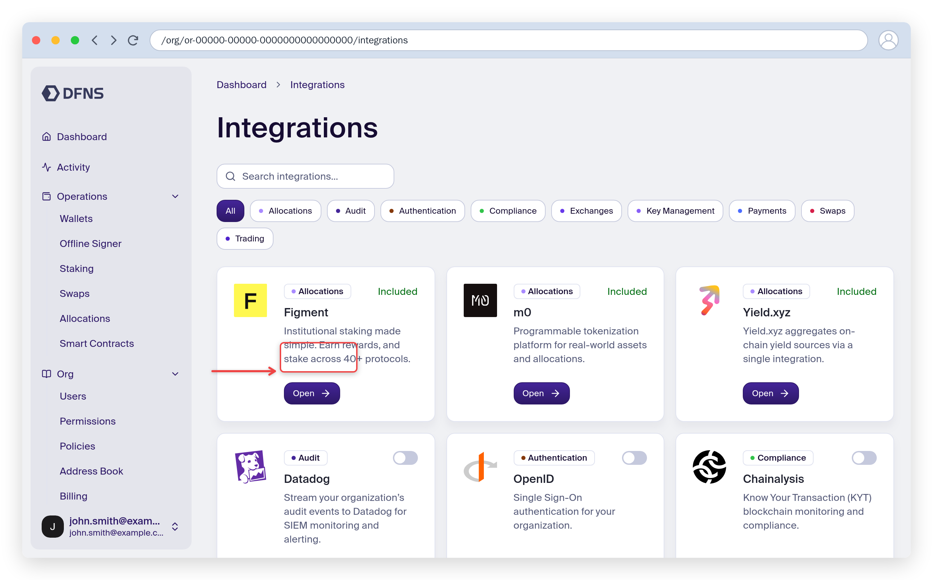Open Permissions in the sidebar

coord(87,421)
